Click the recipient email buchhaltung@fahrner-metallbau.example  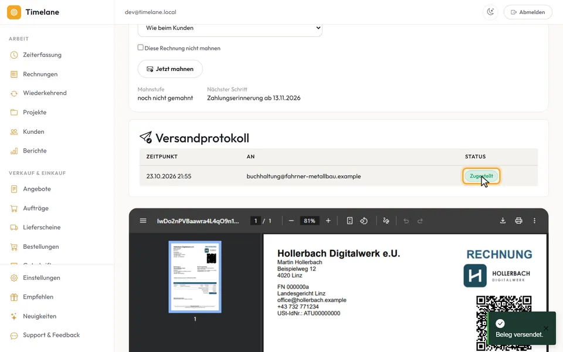(x=303, y=177)
